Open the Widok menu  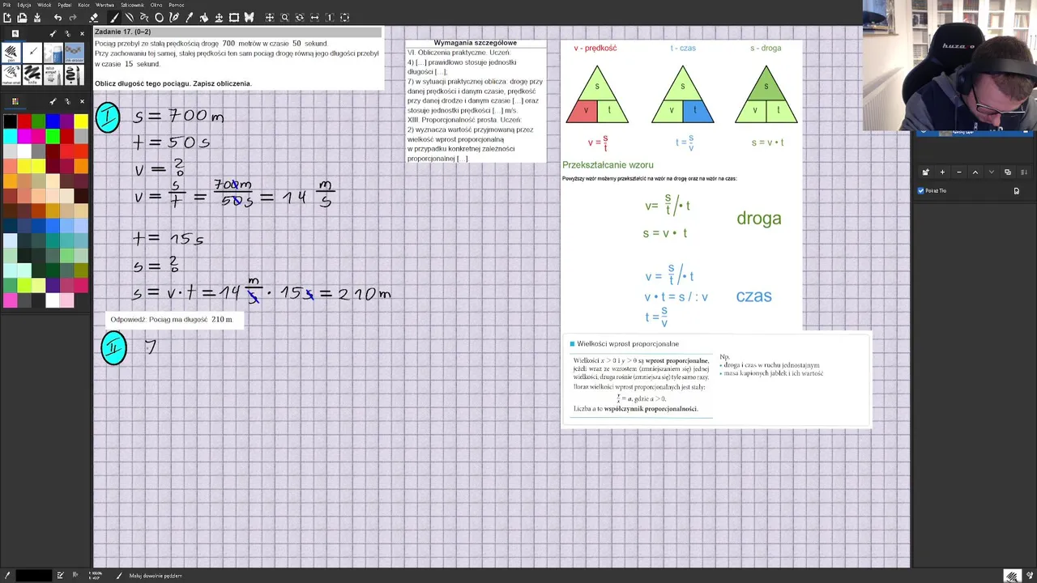coord(45,5)
